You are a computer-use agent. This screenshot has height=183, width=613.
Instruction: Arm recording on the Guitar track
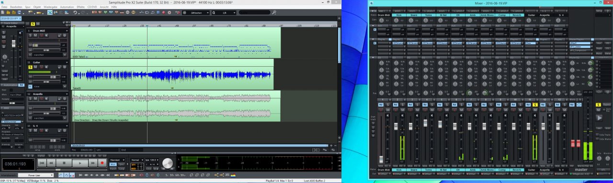pos(41,67)
